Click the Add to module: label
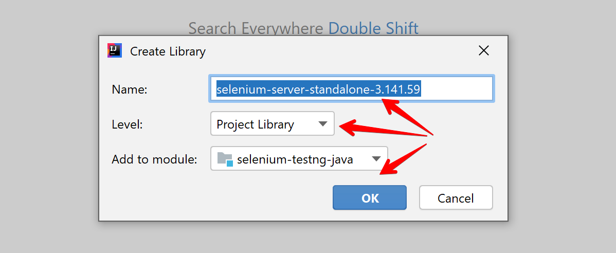The width and height of the screenshot is (616, 253). point(154,159)
